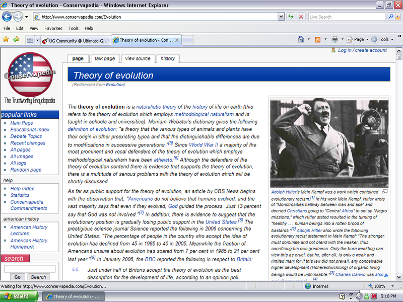The width and height of the screenshot is (403, 302).
Task: Click the Go button under search
Action: click(x=18, y=277)
